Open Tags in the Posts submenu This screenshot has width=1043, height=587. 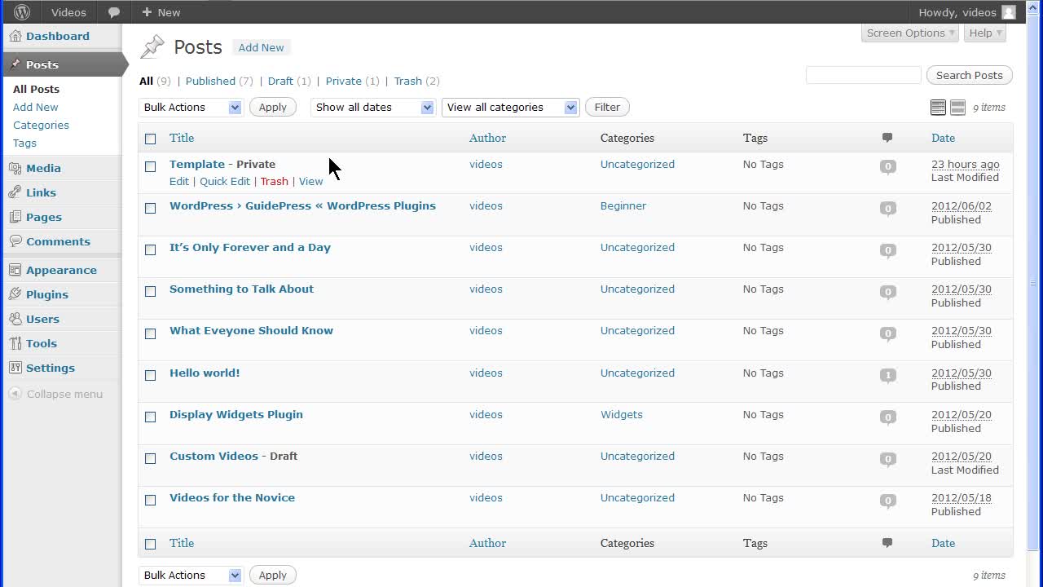tap(24, 143)
